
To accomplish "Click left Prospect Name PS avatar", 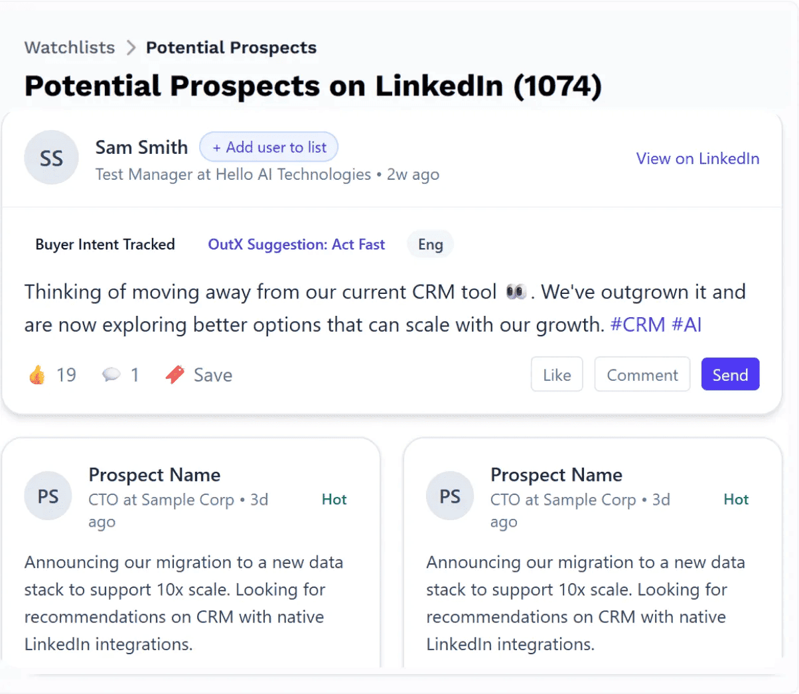I will [48, 496].
